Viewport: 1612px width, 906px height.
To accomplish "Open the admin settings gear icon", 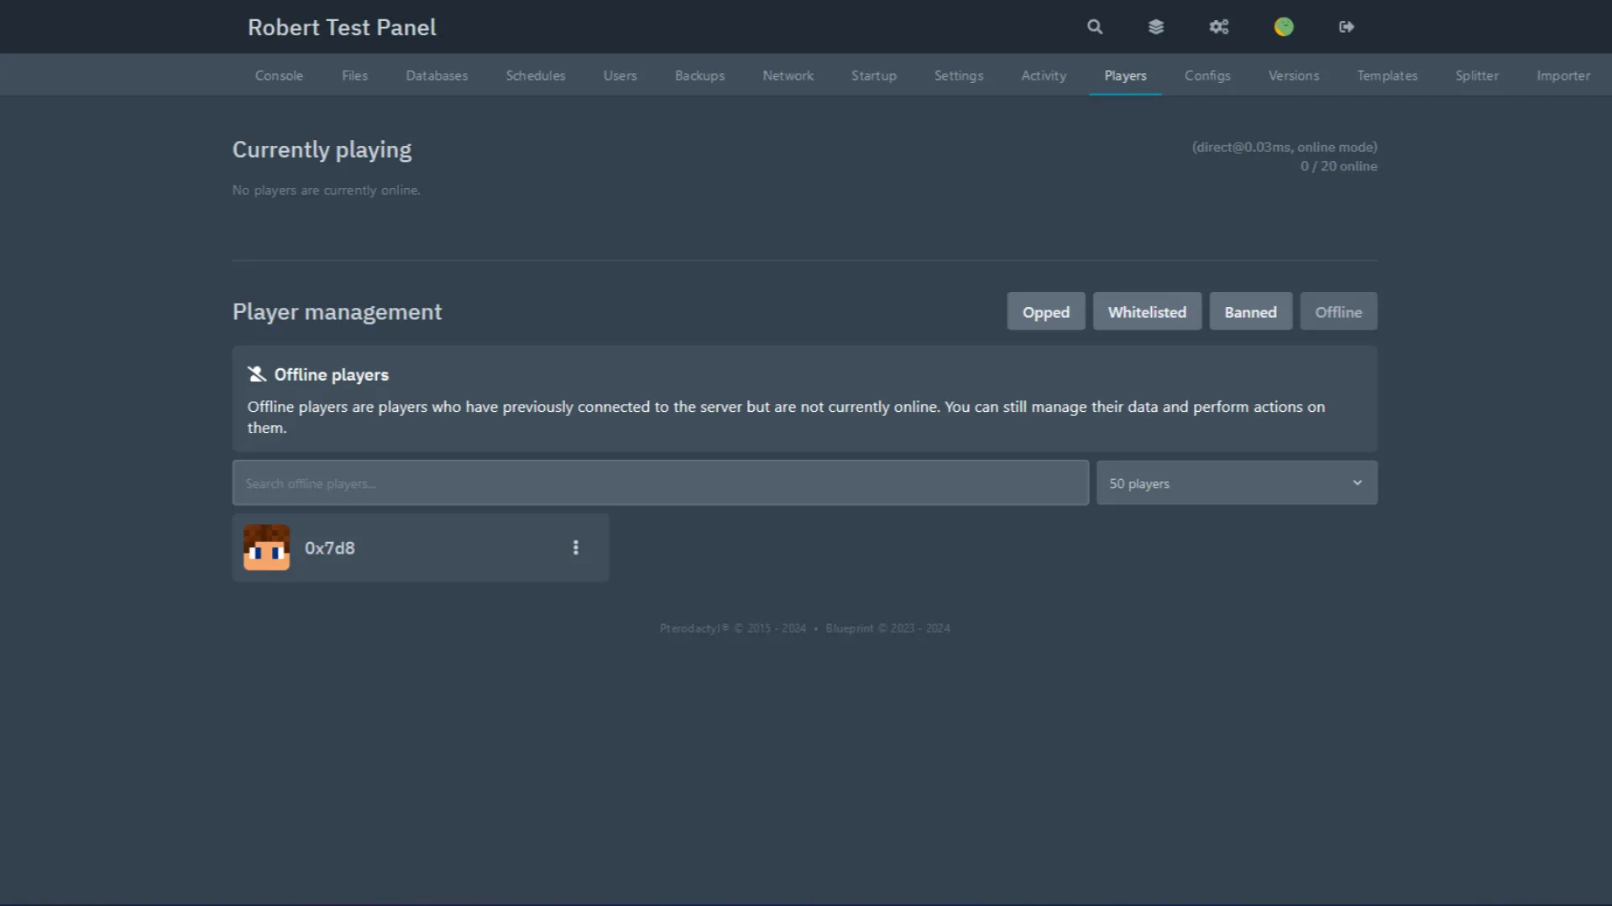I will [x=1219, y=26].
